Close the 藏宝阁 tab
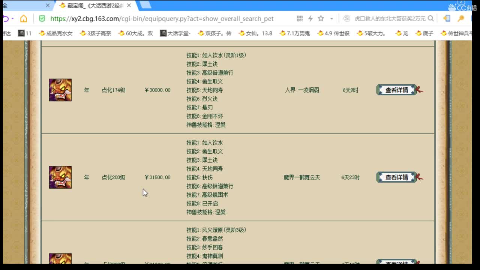This screenshot has height=270, width=480. (129, 6)
